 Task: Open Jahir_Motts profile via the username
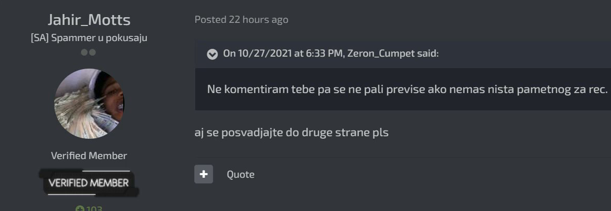coord(89,19)
